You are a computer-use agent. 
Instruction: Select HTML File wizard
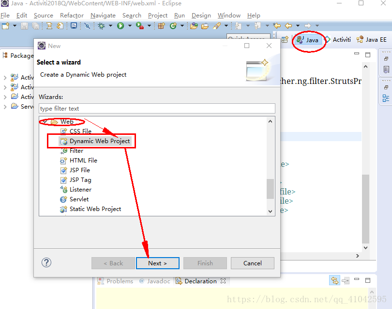click(79, 161)
